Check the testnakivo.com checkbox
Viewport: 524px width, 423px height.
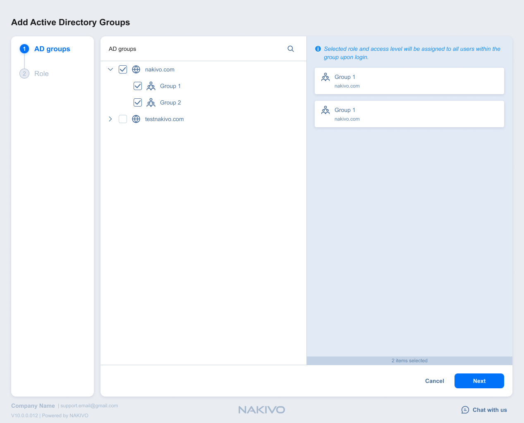[123, 119]
